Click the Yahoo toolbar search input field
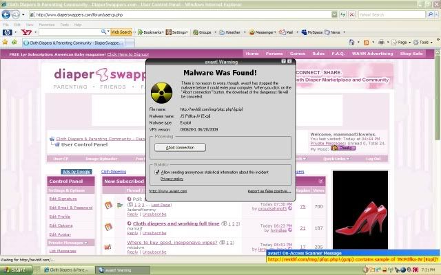441x275 pixels. 70,32
